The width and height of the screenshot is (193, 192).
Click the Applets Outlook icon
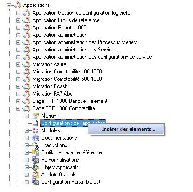pyautogui.click(x=35, y=175)
